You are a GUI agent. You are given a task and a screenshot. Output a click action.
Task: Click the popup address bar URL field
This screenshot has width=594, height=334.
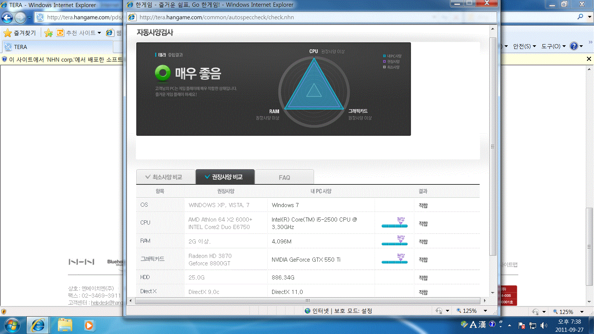[312, 17]
